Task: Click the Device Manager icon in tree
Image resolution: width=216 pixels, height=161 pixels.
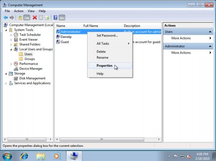Action: [x=16, y=69]
